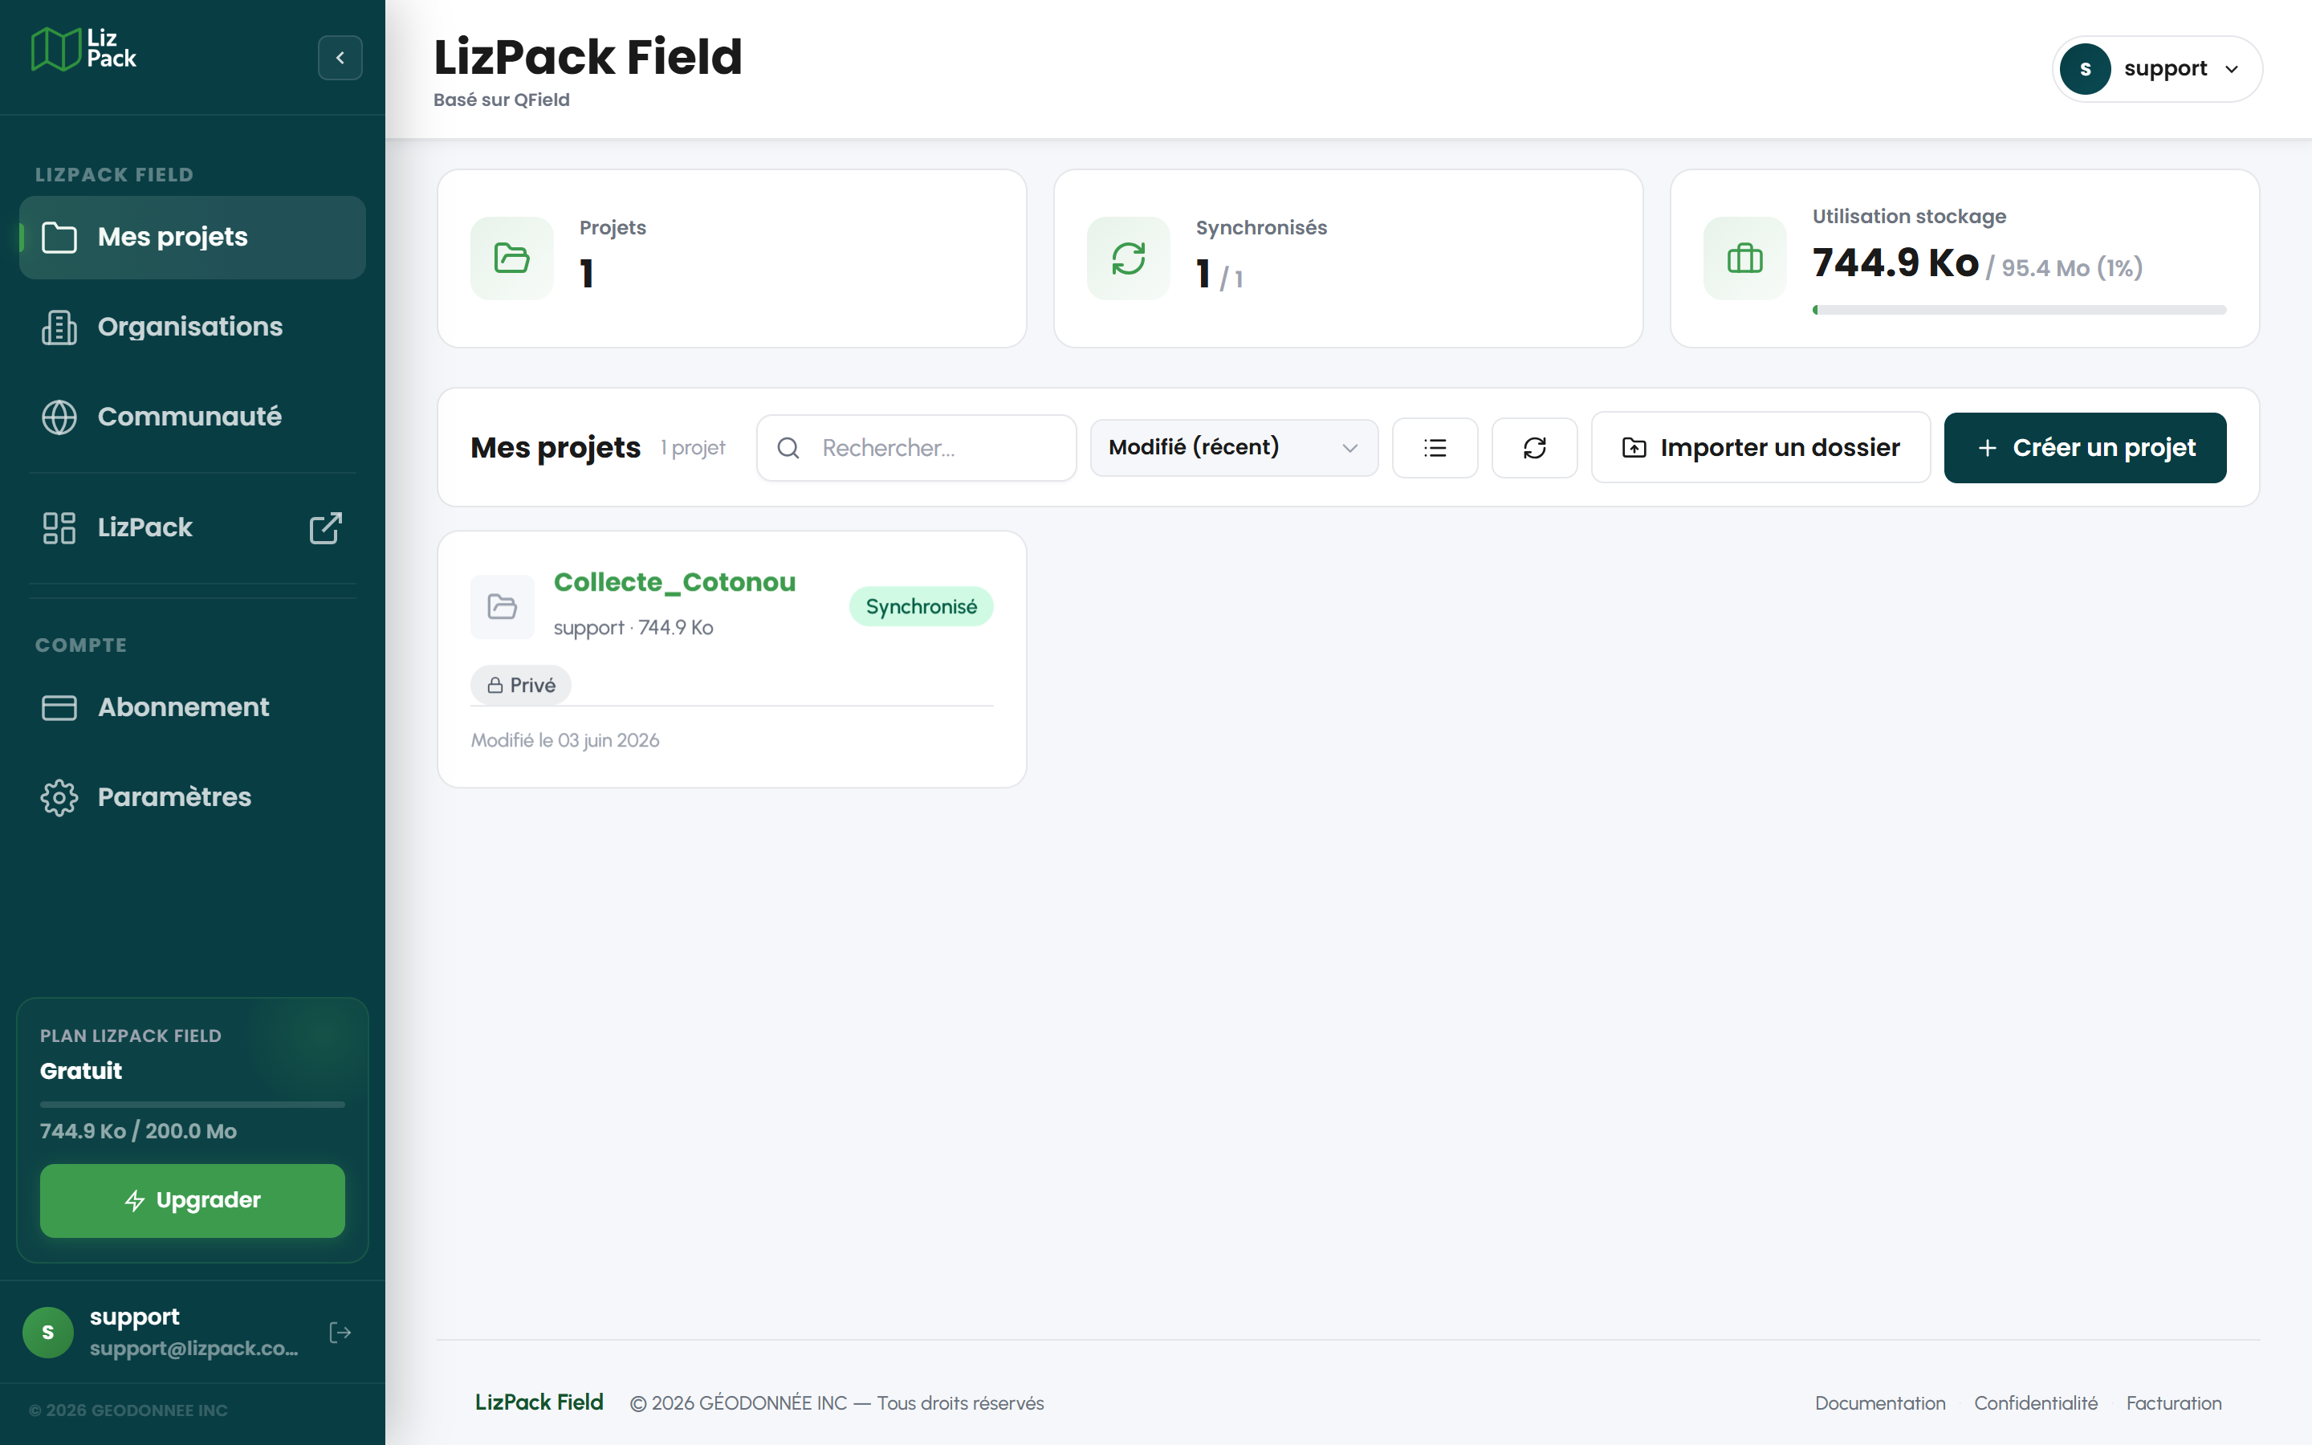
Task: Open the Confidentialité footer link
Action: [2035, 1403]
